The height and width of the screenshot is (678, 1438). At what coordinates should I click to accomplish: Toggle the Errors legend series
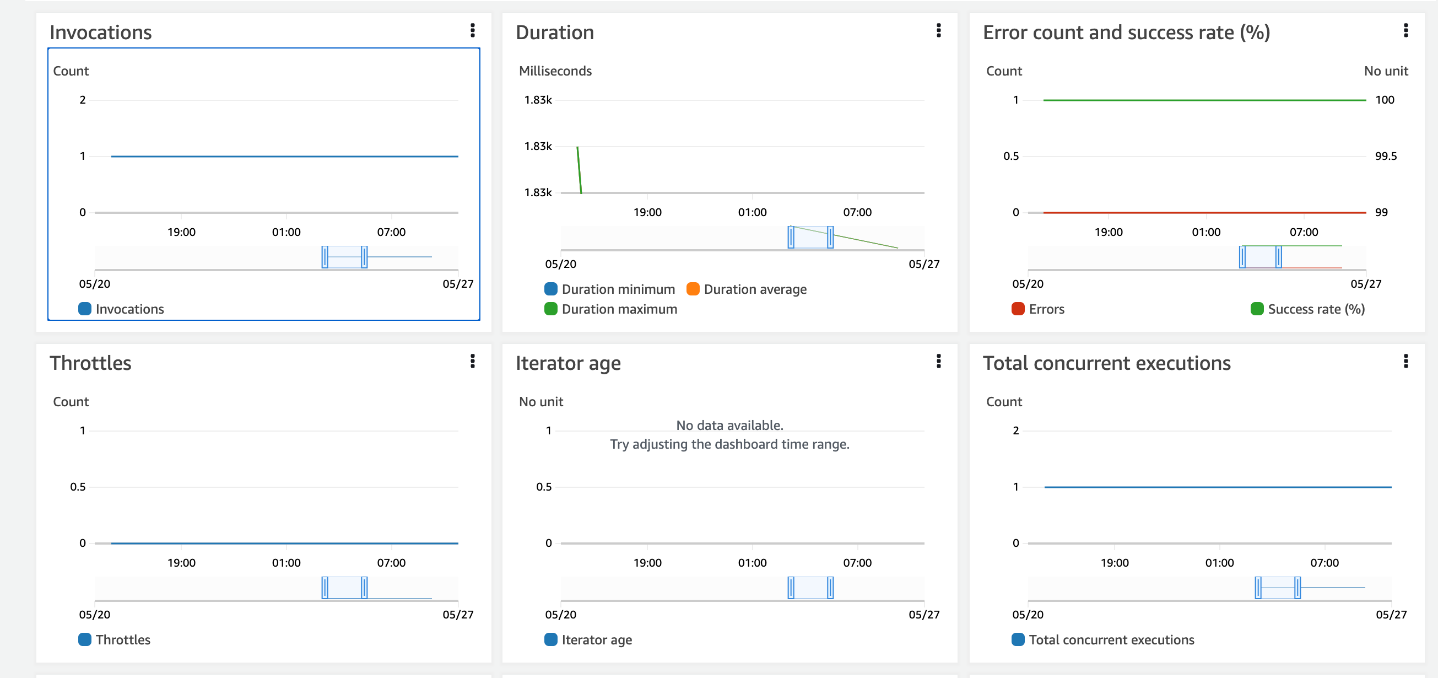click(1046, 309)
